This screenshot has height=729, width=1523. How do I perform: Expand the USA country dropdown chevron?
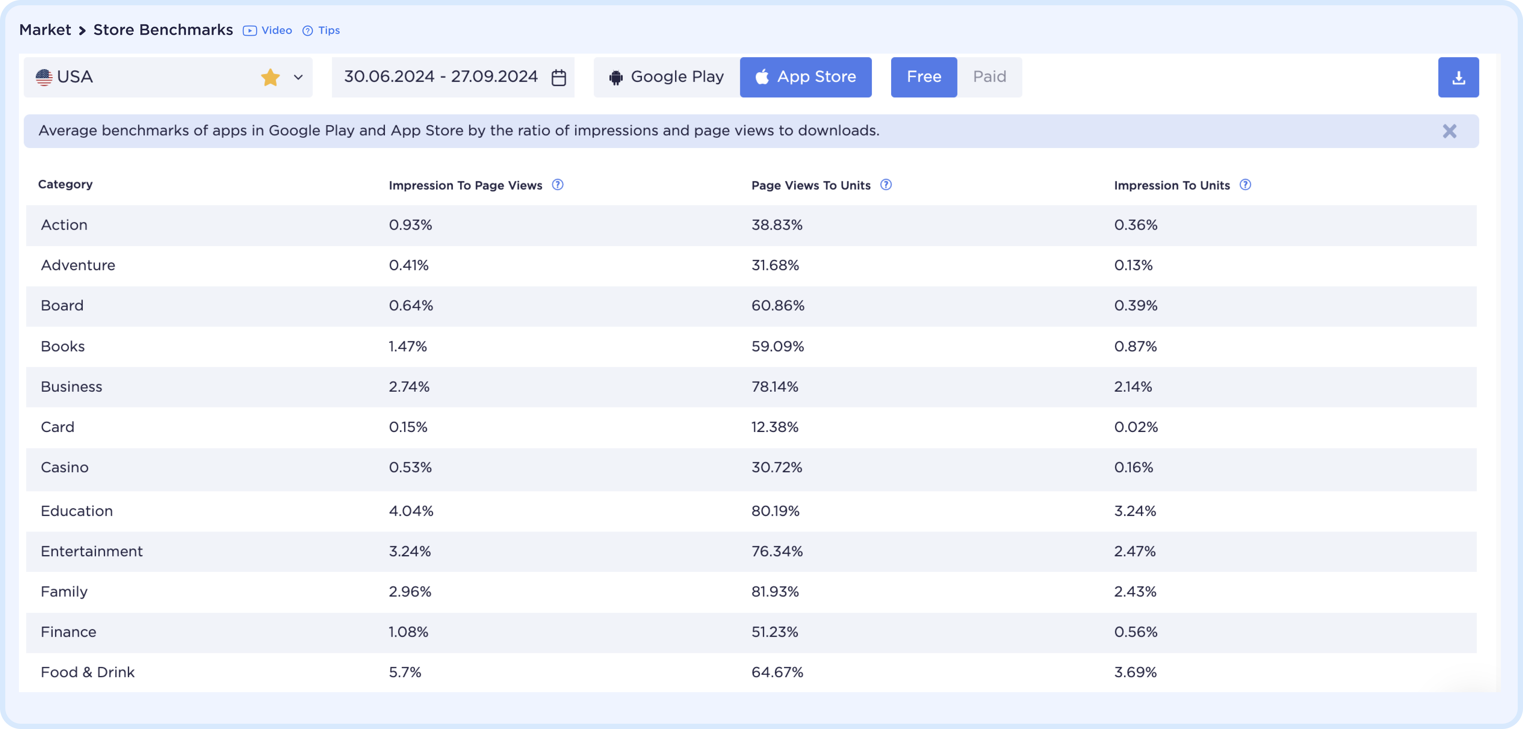(x=298, y=77)
